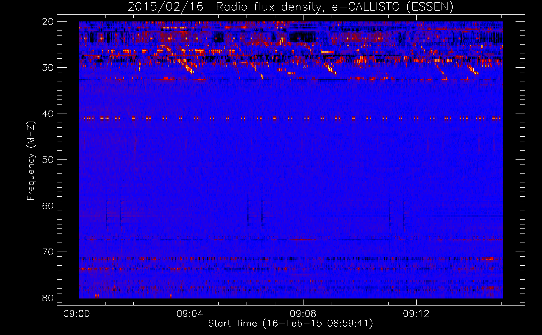
Task: Click the "20" frequency tick label
Action: click(x=48, y=22)
